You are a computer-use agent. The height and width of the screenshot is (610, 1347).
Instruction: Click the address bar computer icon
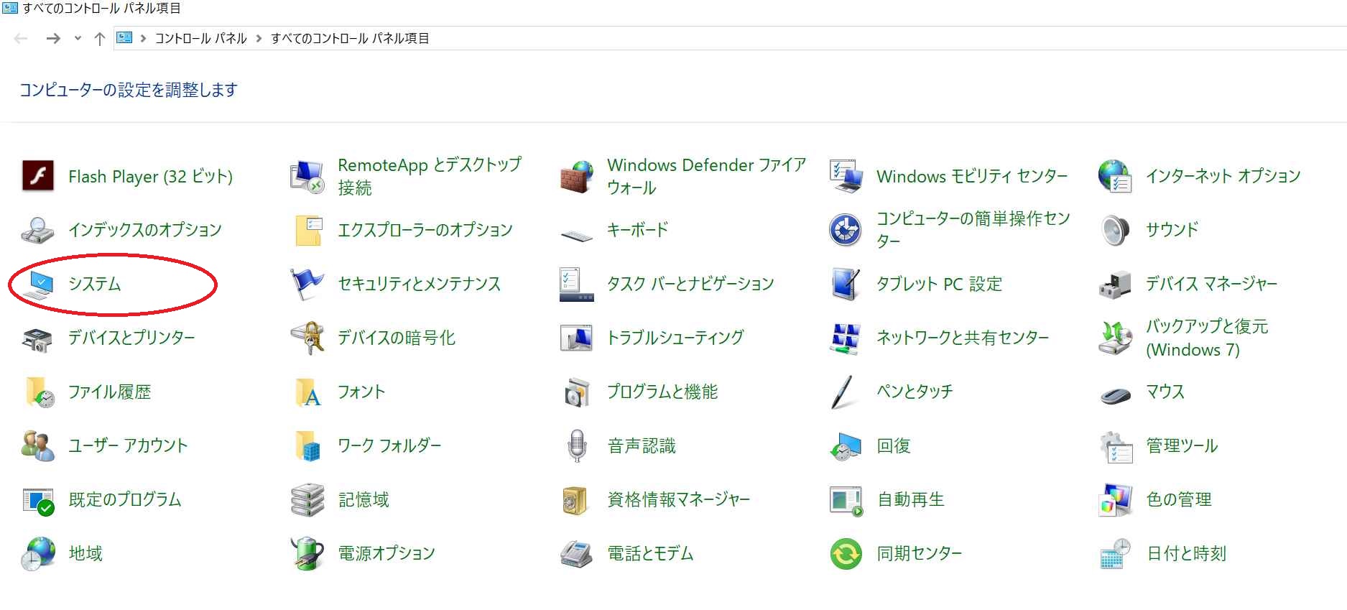pos(124,38)
